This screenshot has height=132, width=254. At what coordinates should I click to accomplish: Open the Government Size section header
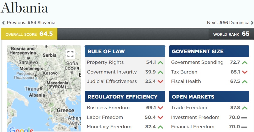[209, 51]
